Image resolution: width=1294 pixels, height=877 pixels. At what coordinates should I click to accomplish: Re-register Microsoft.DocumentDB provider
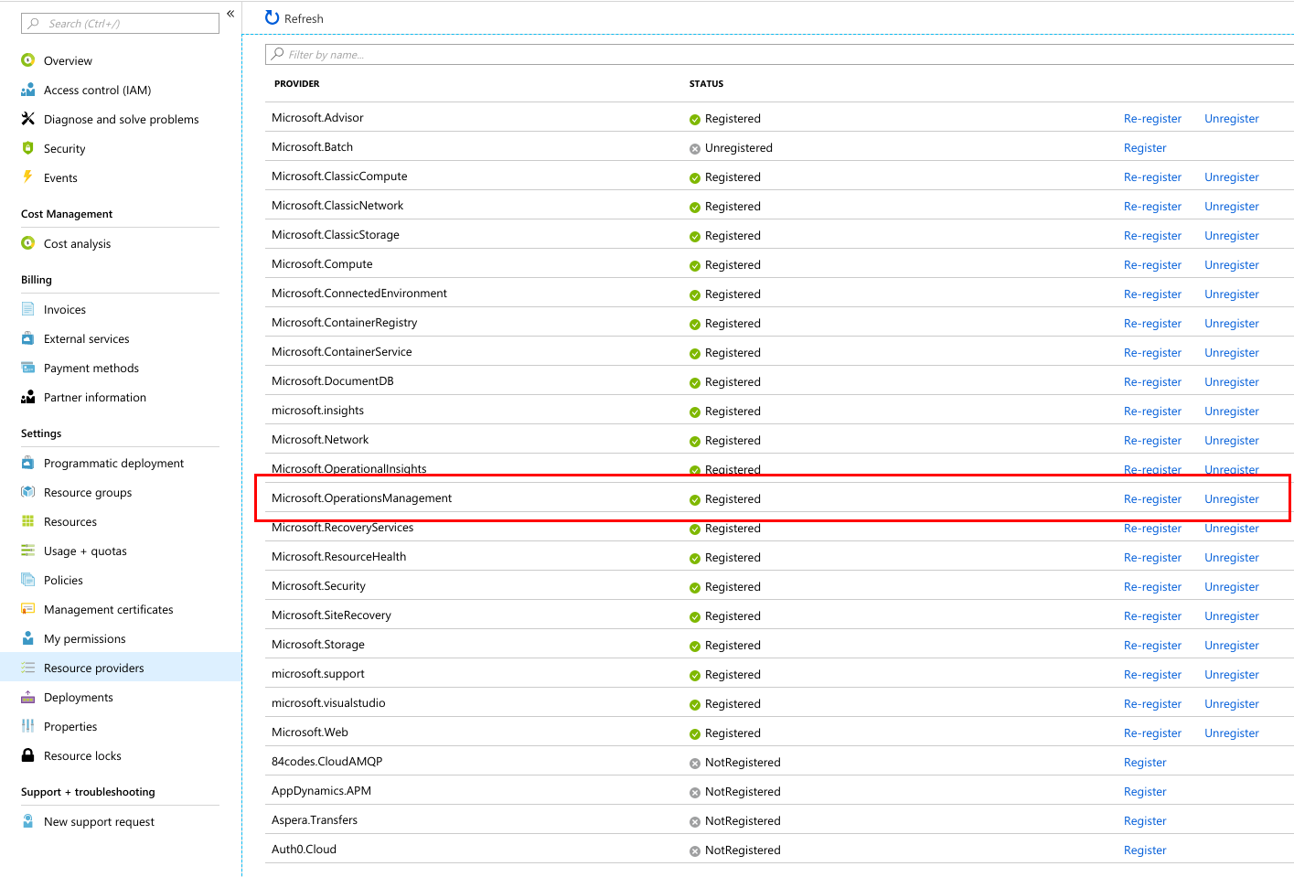coord(1152,382)
